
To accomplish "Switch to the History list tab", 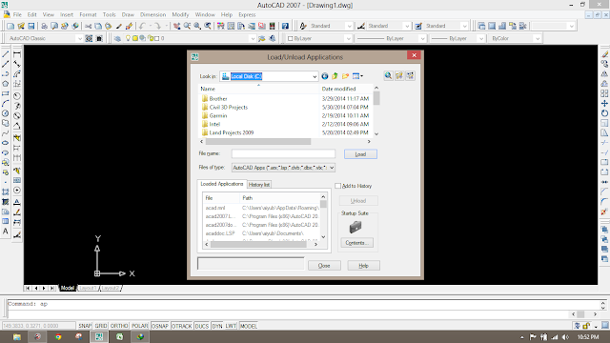I will [258, 185].
